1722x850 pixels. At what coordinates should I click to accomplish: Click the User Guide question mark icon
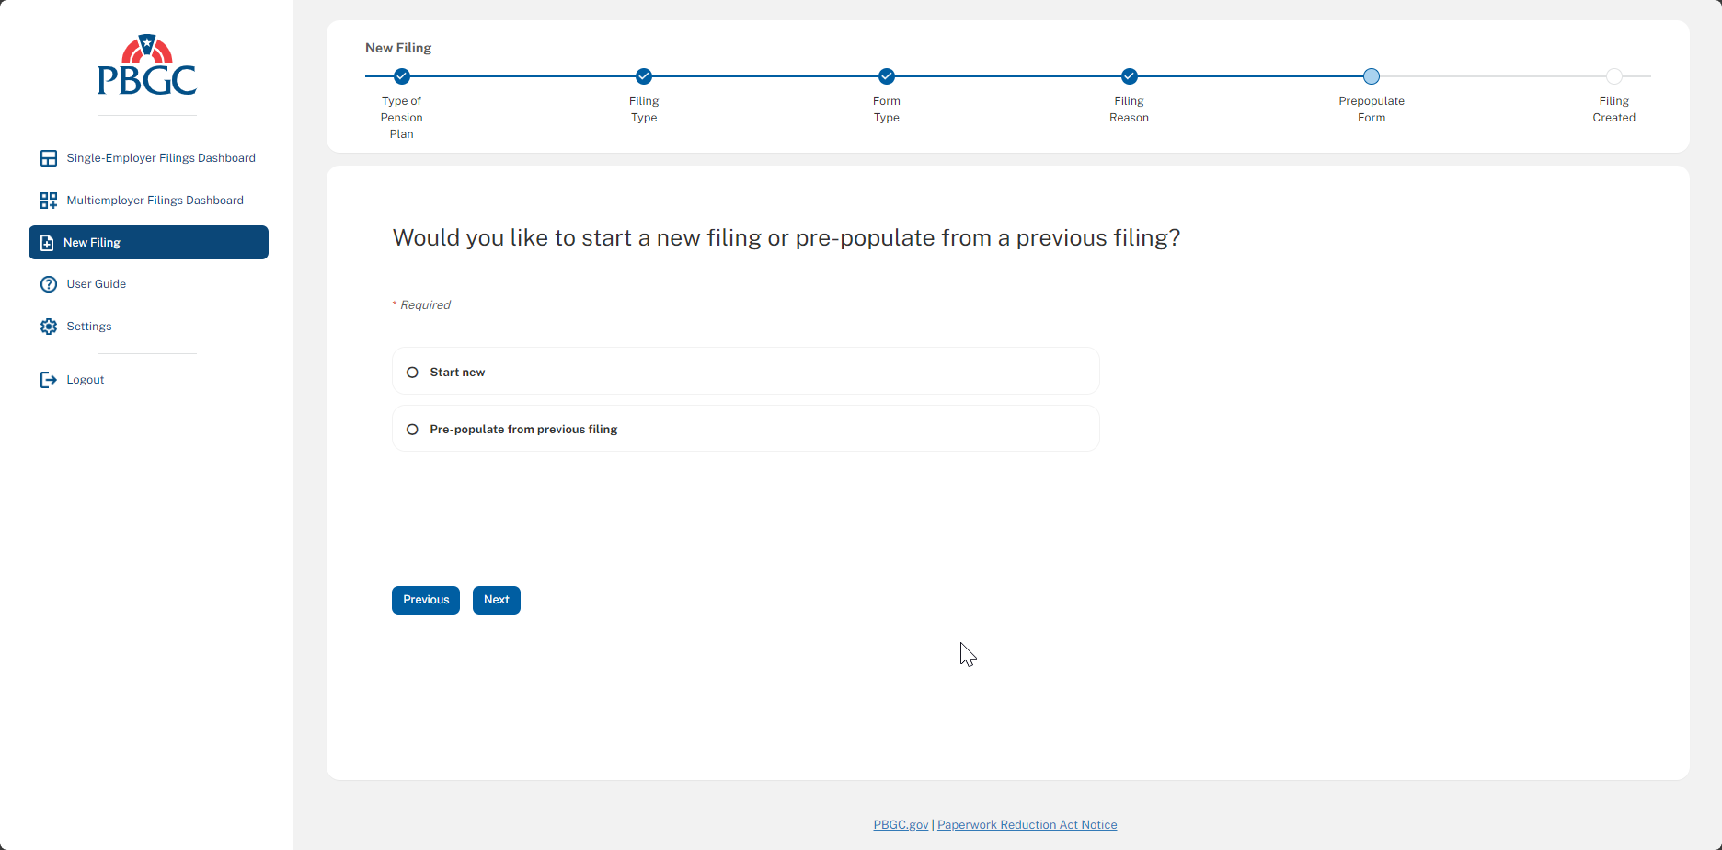pyautogui.click(x=49, y=284)
